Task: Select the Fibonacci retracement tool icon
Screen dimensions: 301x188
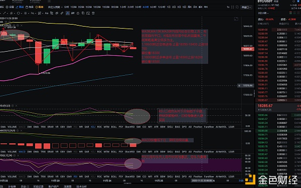Action: pyautogui.click(x=26, y=13)
